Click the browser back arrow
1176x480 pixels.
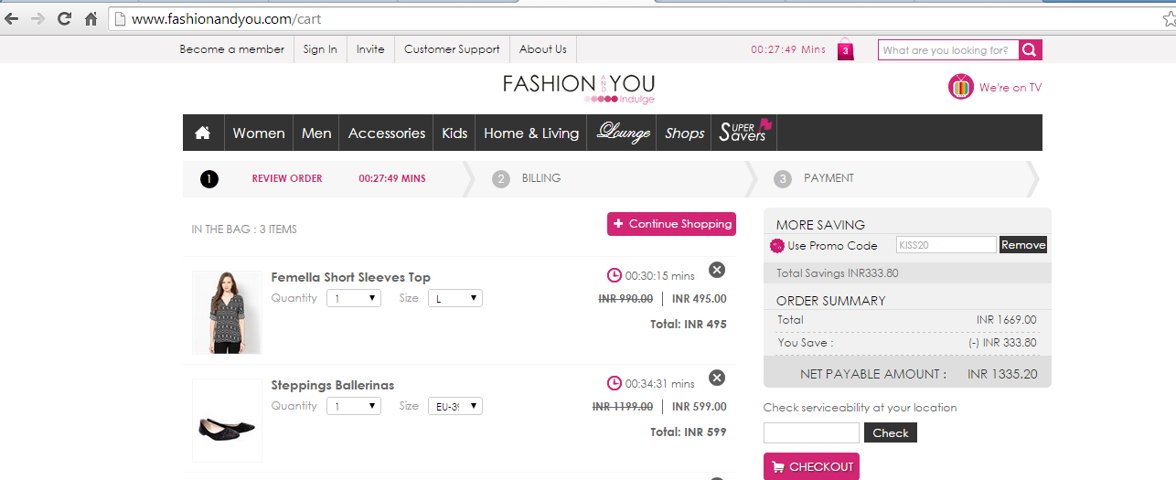click(13, 18)
